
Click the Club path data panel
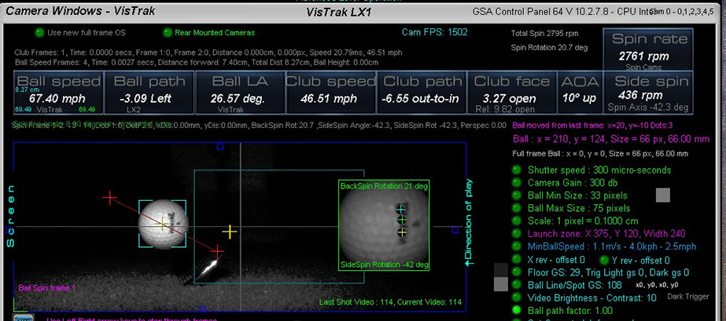422,93
